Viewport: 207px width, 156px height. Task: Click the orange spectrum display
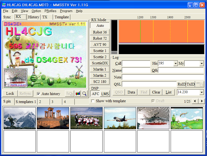(x=161, y=31)
